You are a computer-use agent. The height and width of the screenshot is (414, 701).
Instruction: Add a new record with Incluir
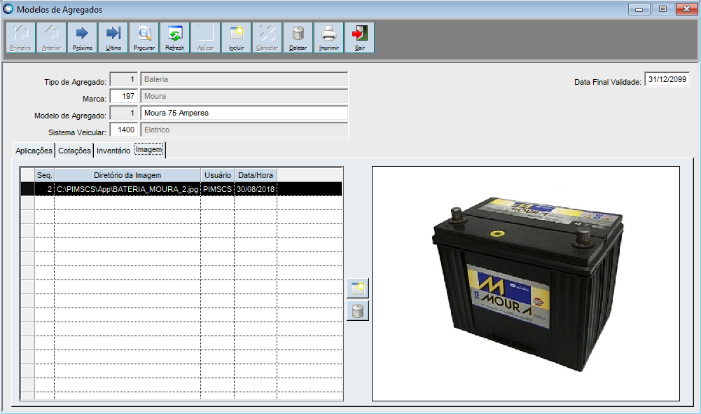[x=237, y=38]
